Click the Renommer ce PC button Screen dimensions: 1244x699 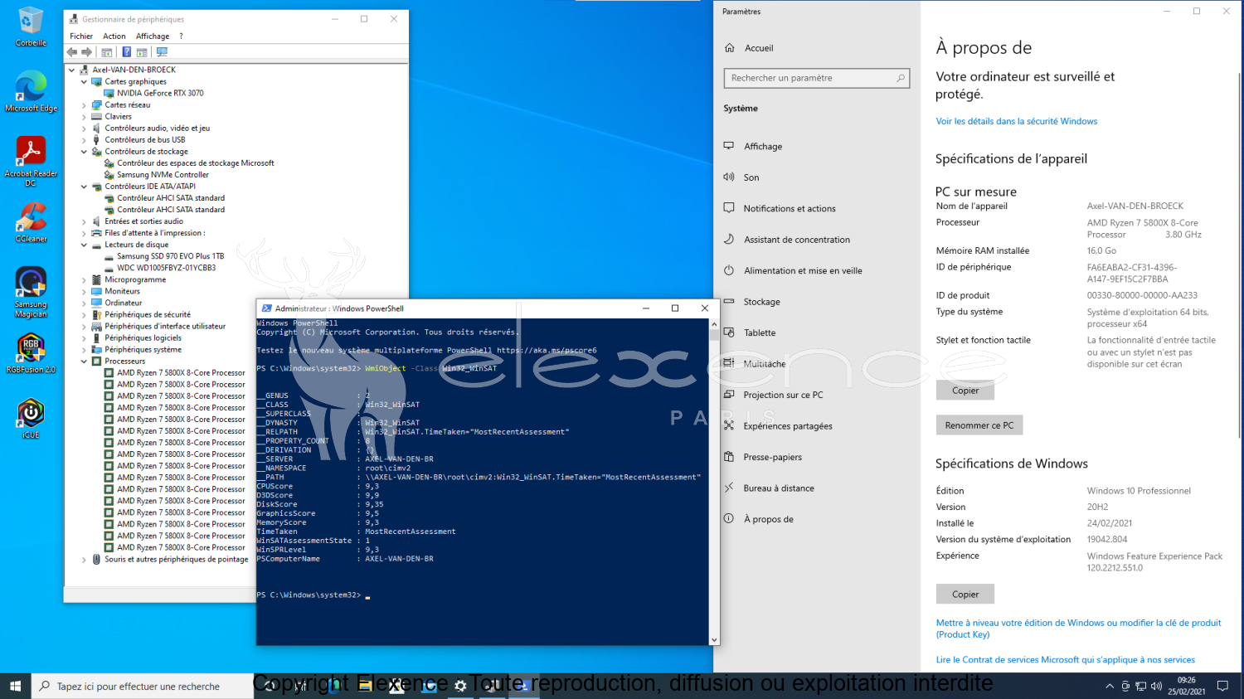click(979, 425)
